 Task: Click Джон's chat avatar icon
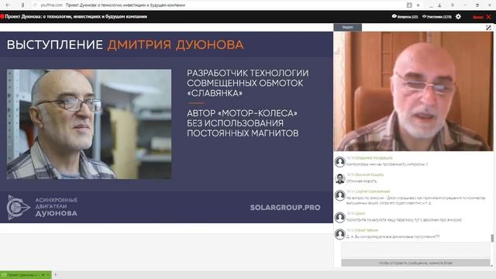coord(339,217)
